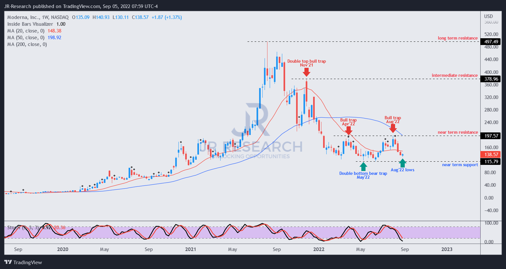Image resolution: width=506 pixels, height=269 pixels.
Task: Click the 197.57 price label on axis
Action: click(x=491, y=136)
